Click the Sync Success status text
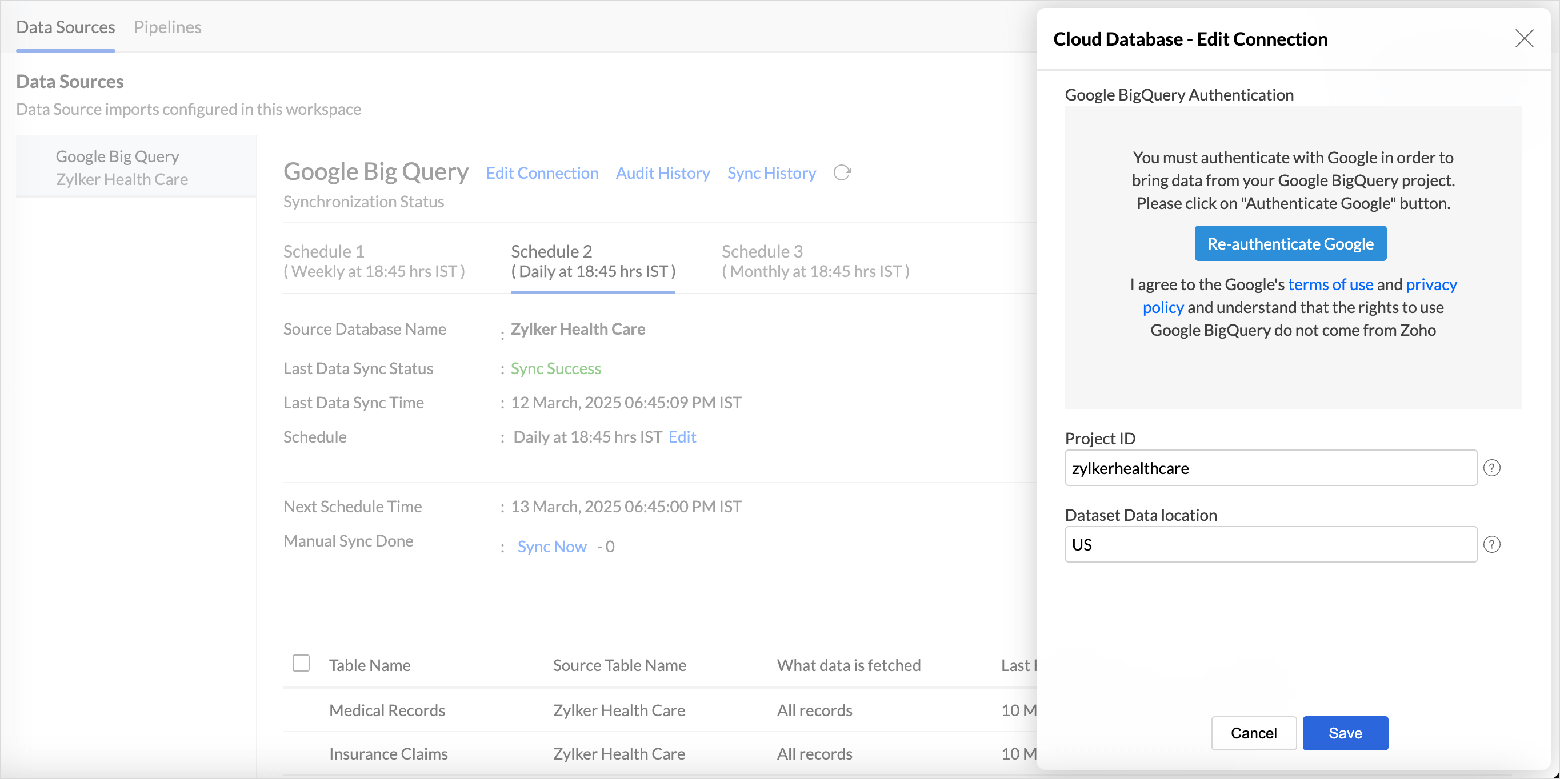 click(555, 368)
